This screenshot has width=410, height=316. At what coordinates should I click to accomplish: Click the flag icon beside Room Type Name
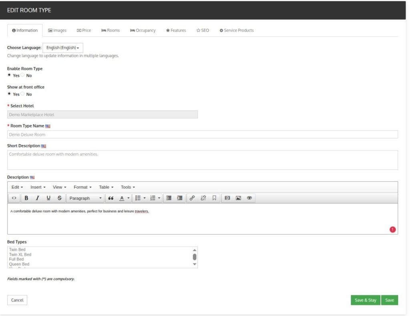point(48,126)
